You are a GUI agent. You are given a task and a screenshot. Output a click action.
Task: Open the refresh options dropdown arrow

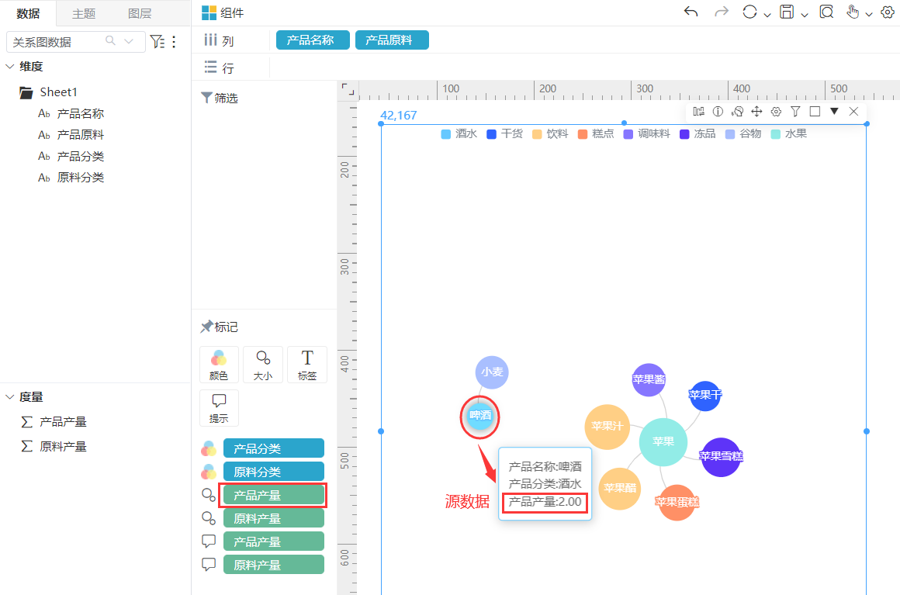(767, 14)
